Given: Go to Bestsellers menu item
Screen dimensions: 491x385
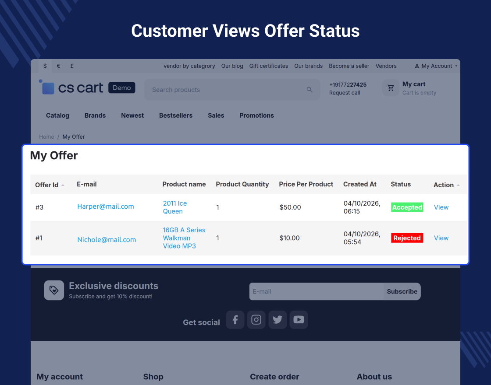Looking at the screenshot, I should click(x=176, y=115).
